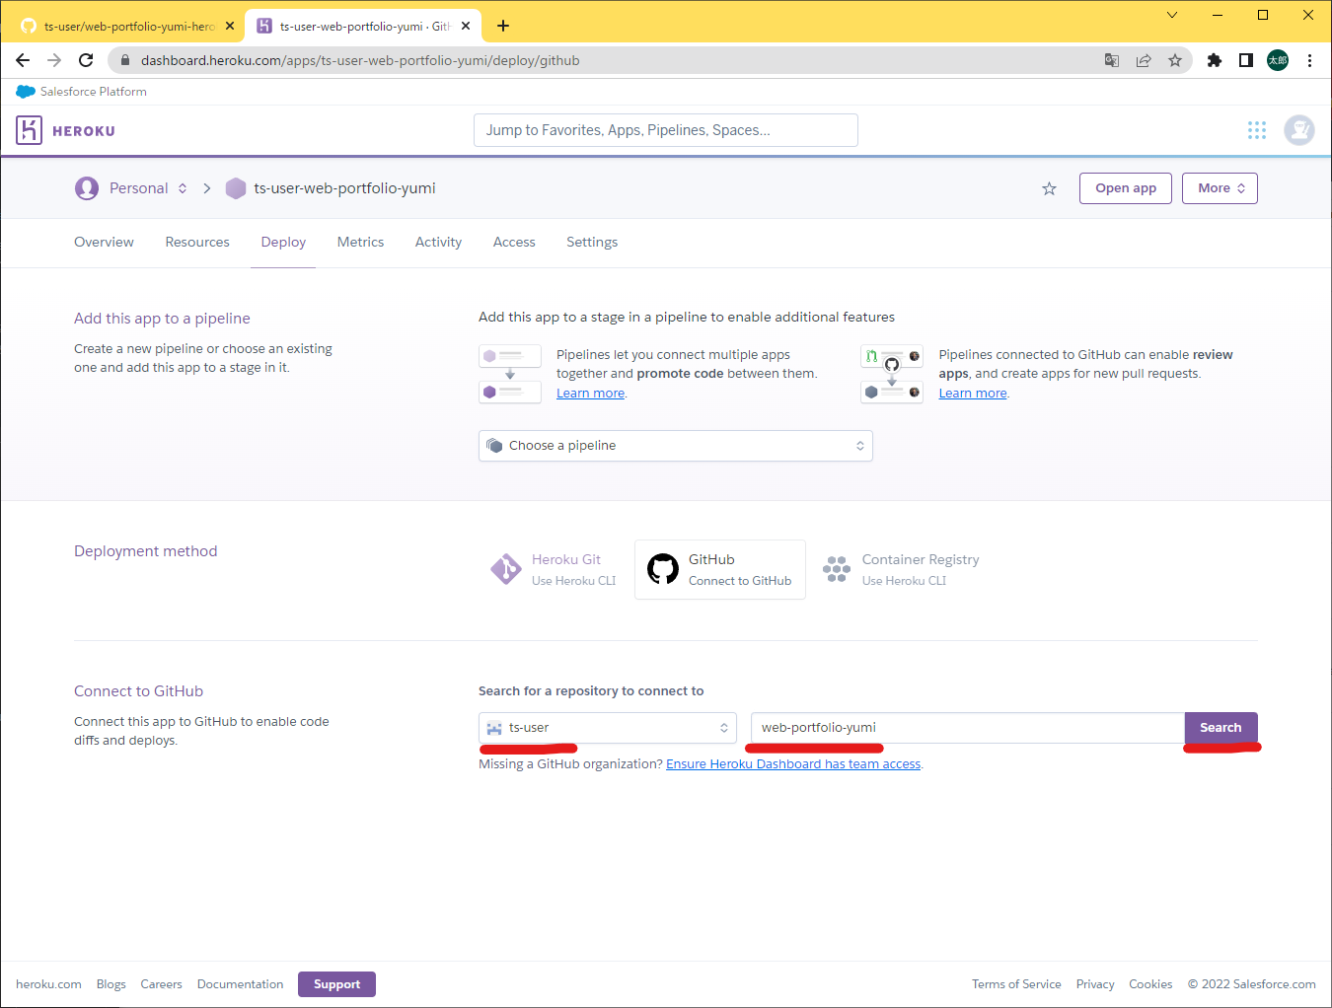Open the Choose a pipeline dropdown
The width and height of the screenshot is (1332, 1008).
pyautogui.click(x=676, y=446)
